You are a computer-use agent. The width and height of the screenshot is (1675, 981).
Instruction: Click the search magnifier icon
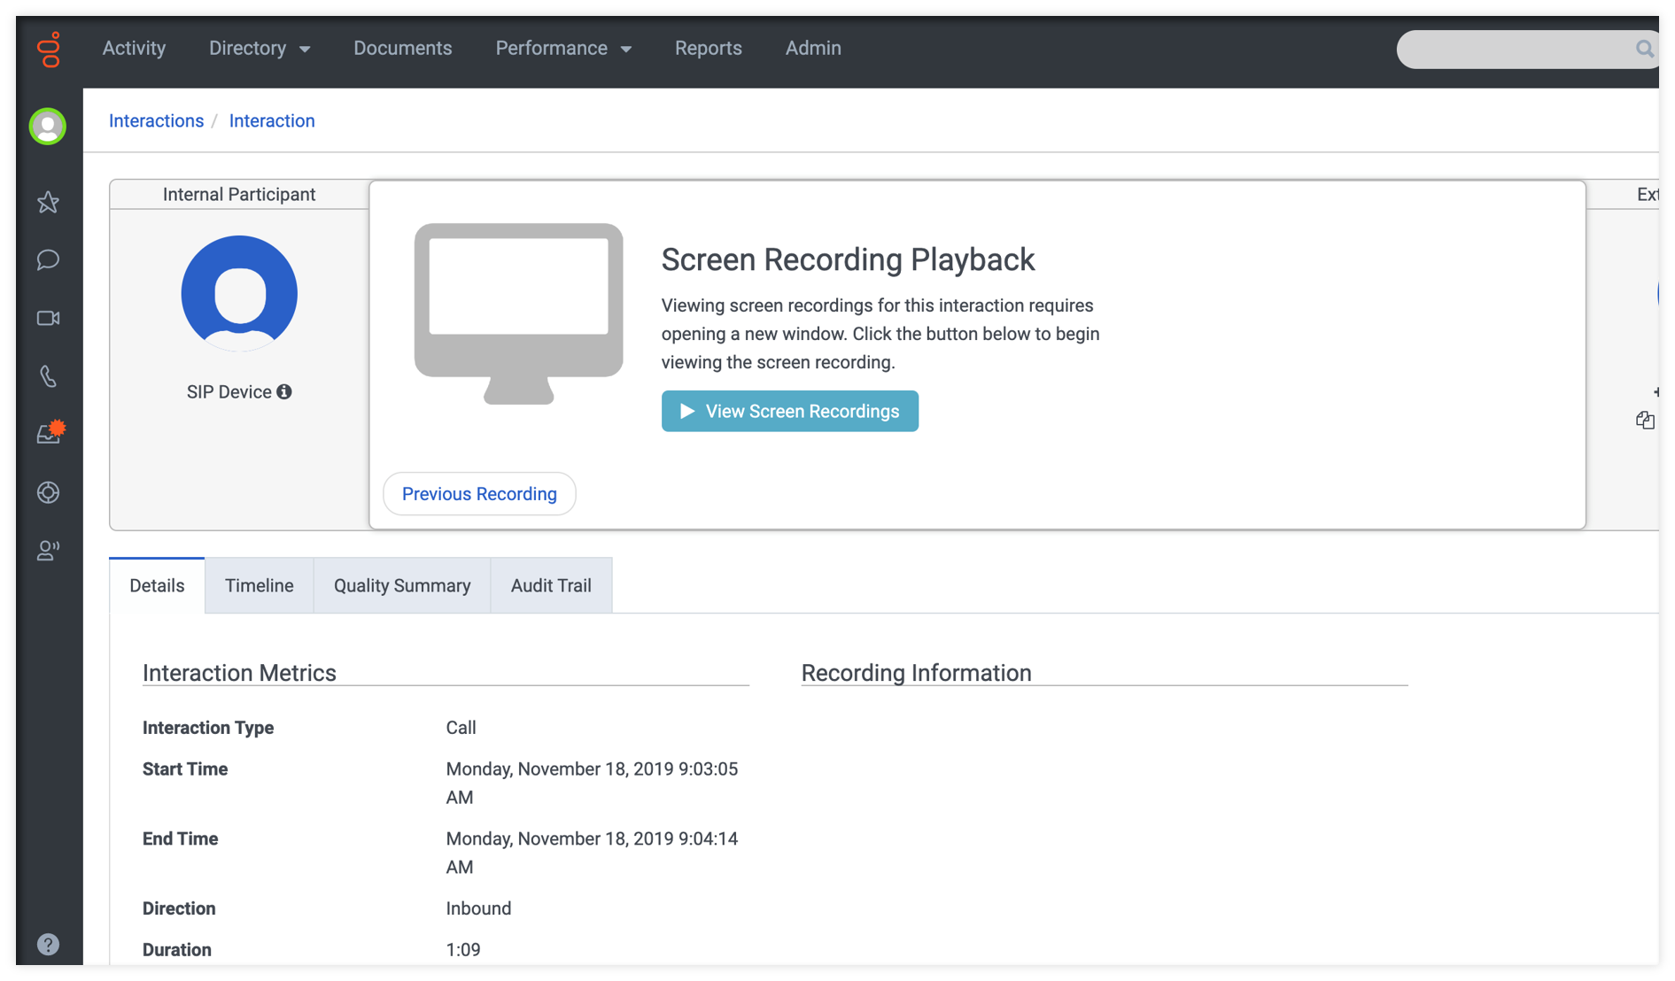click(1644, 49)
